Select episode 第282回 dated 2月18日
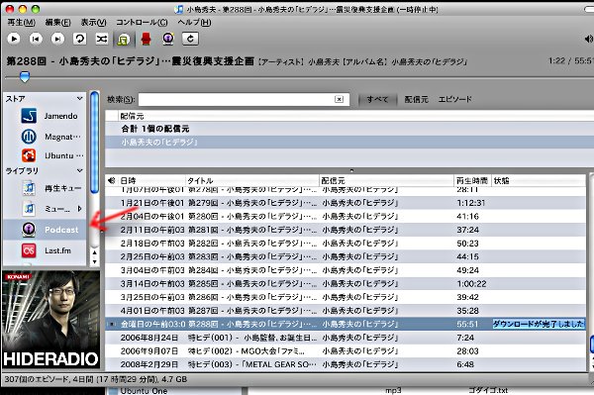Viewport: 594px width, 395px height. [x=346, y=244]
